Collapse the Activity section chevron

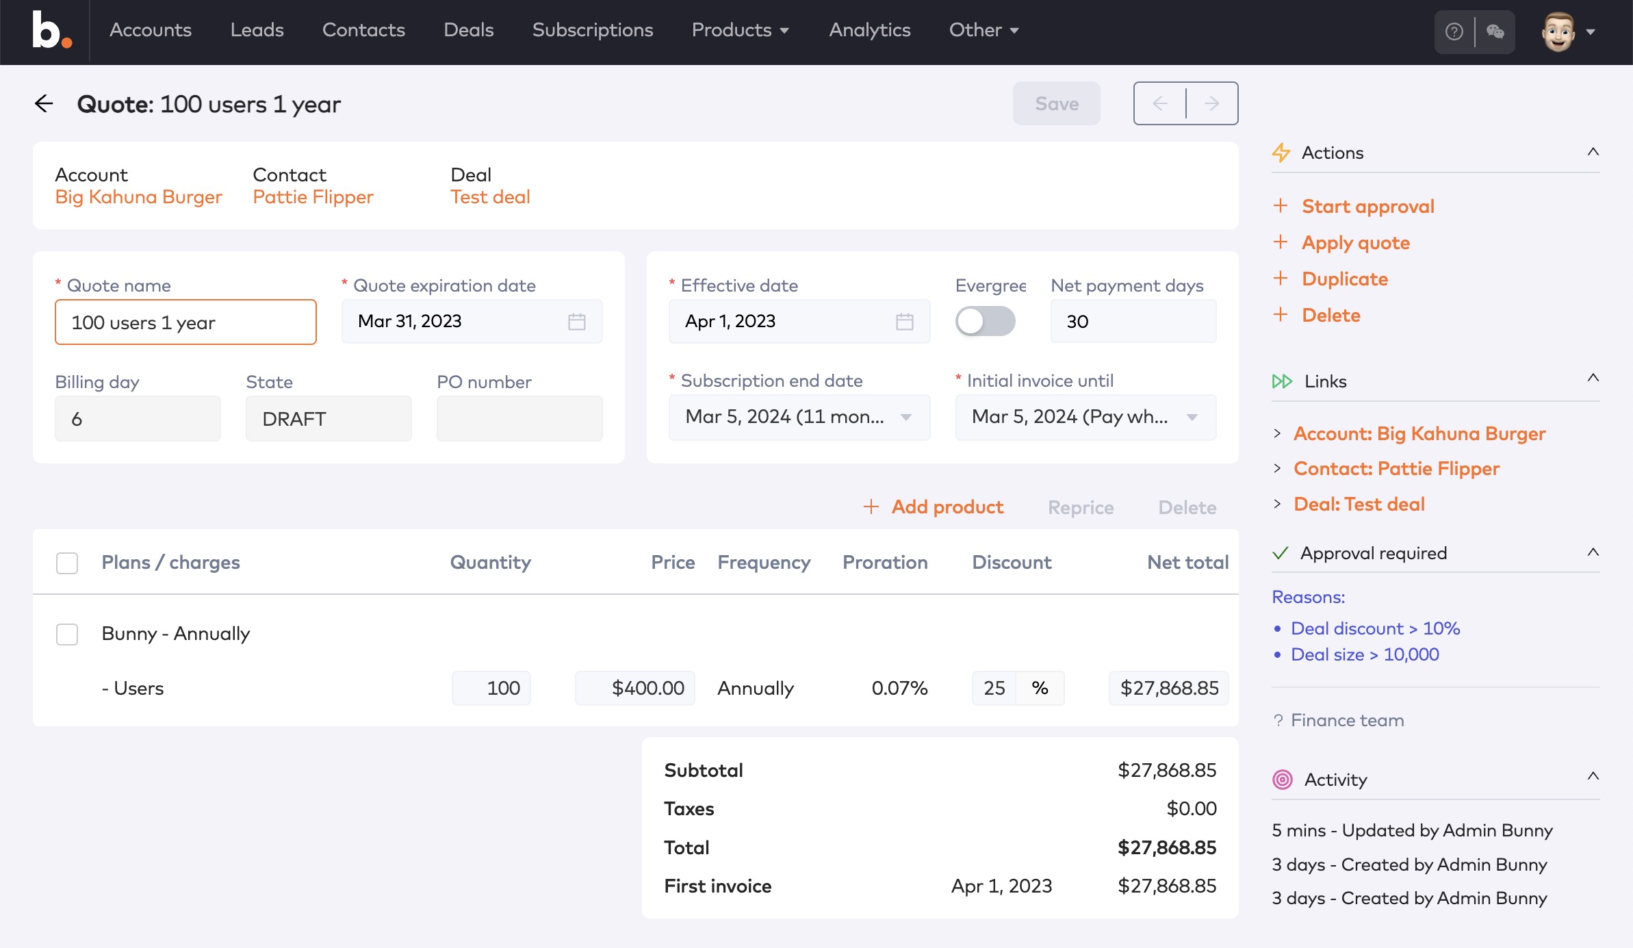click(x=1593, y=776)
